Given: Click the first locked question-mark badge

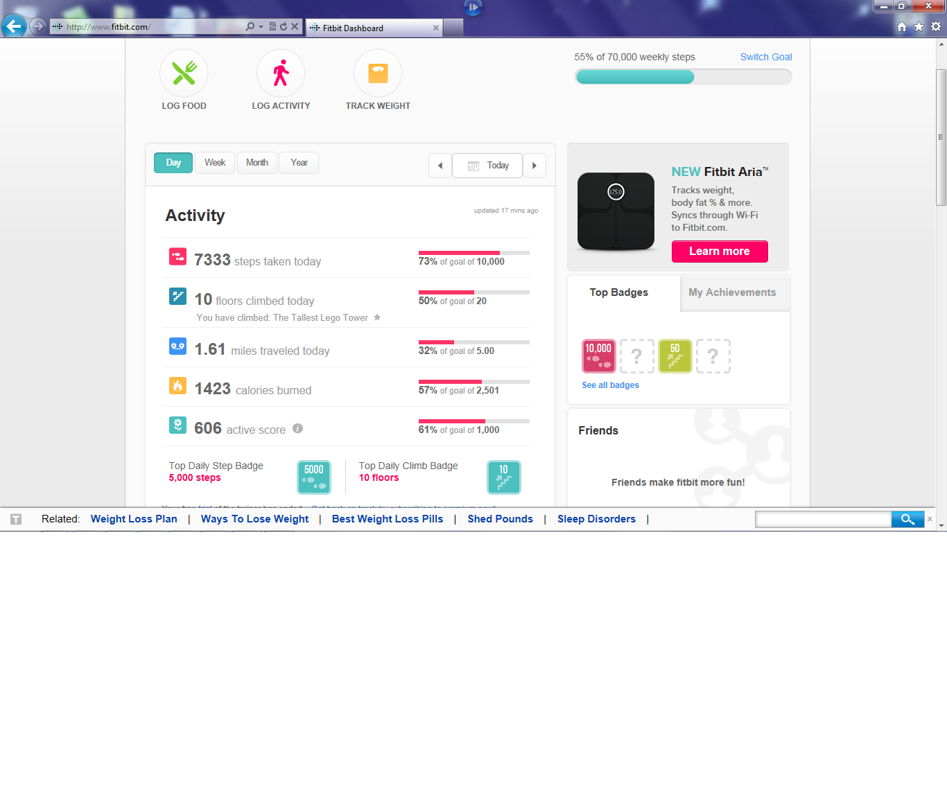Looking at the screenshot, I should coord(637,356).
